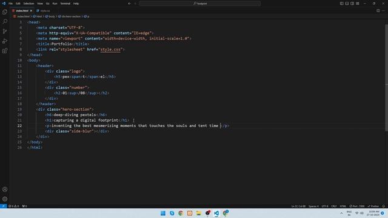The image size is (388, 218).
Task: Click line number 22 in gutter
Action: (x=19, y=125)
